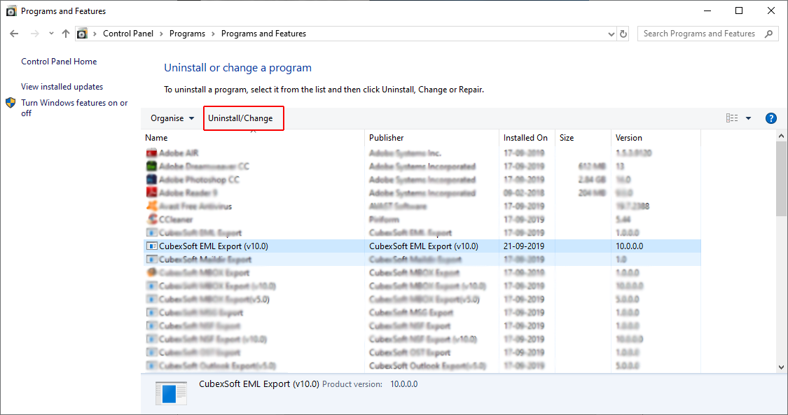Sort by the Size column header
This screenshot has height=415, width=788.
coord(583,137)
